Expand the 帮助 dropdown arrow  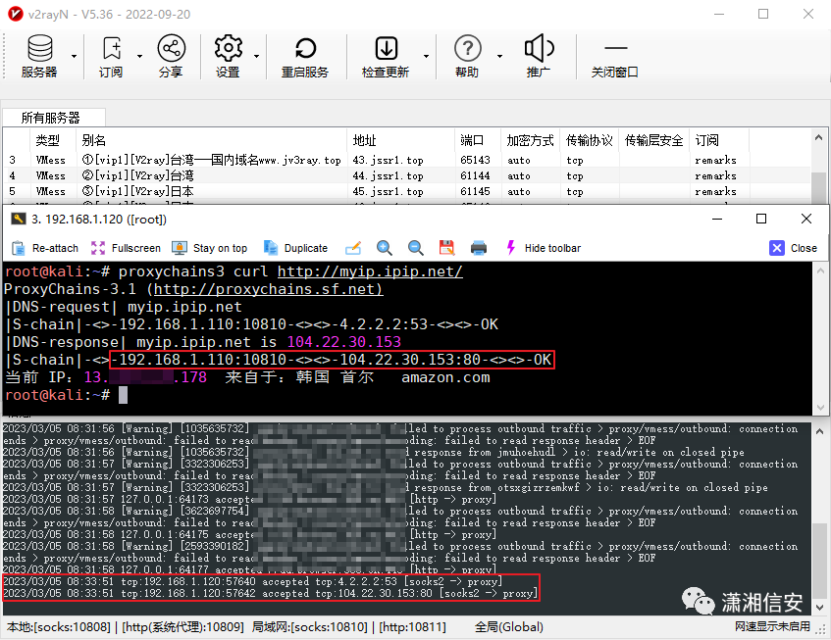click(x=499, y=56)
